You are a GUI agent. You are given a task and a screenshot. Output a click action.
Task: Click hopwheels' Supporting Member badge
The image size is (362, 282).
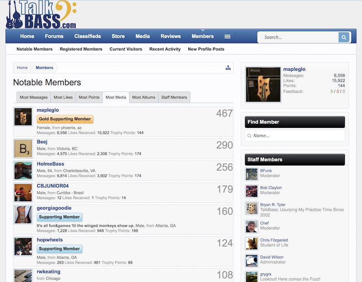(59, 249)
